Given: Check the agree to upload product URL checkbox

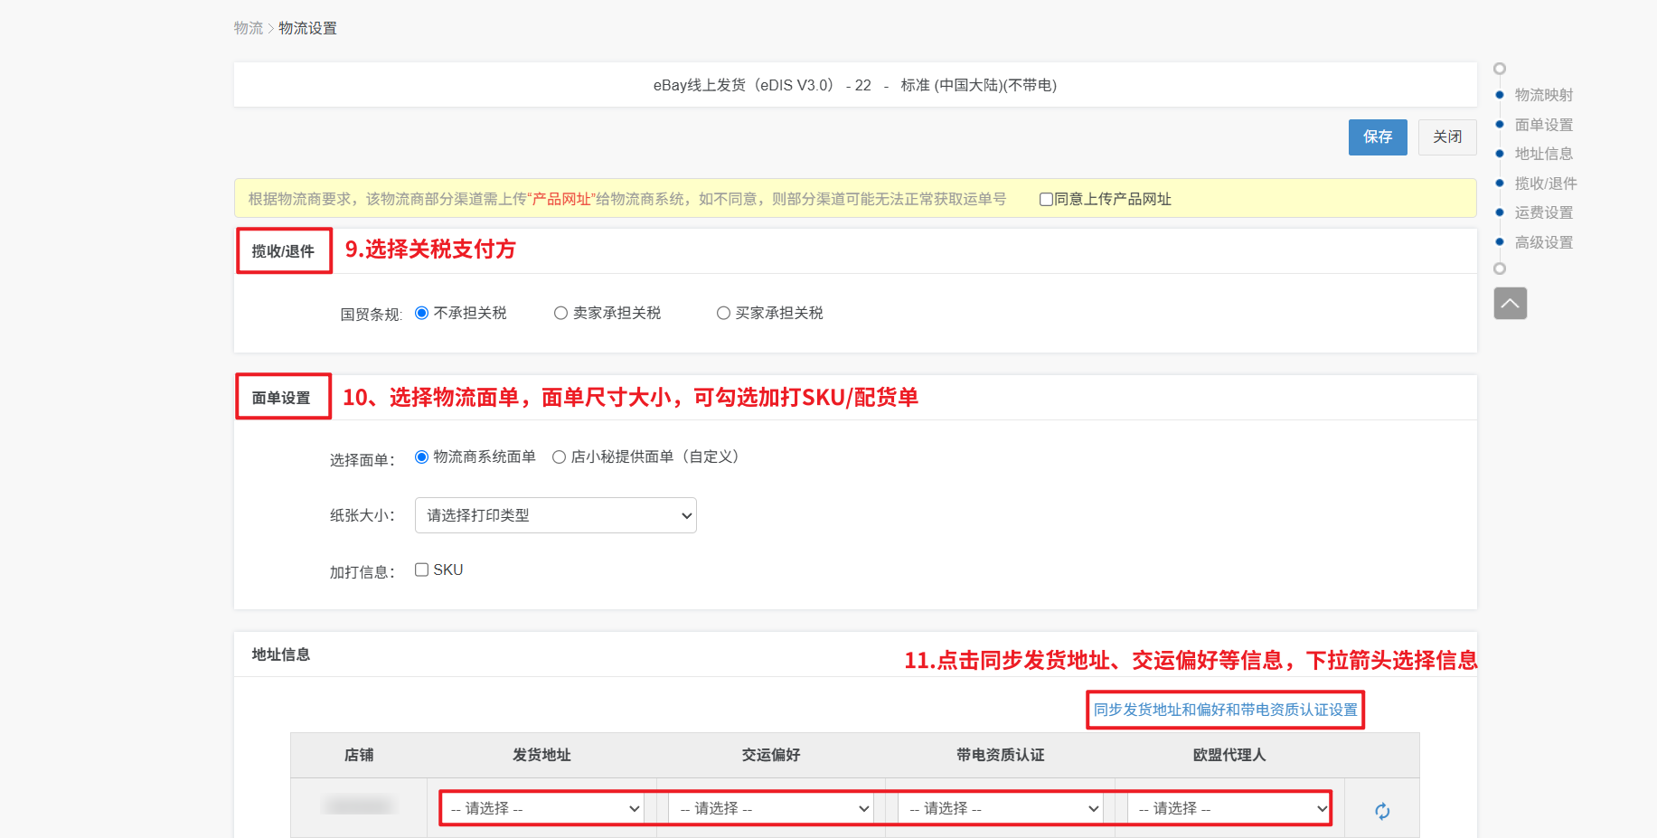Looking at the screenshot, I should pyautogui.click(x=1046, y=200).
